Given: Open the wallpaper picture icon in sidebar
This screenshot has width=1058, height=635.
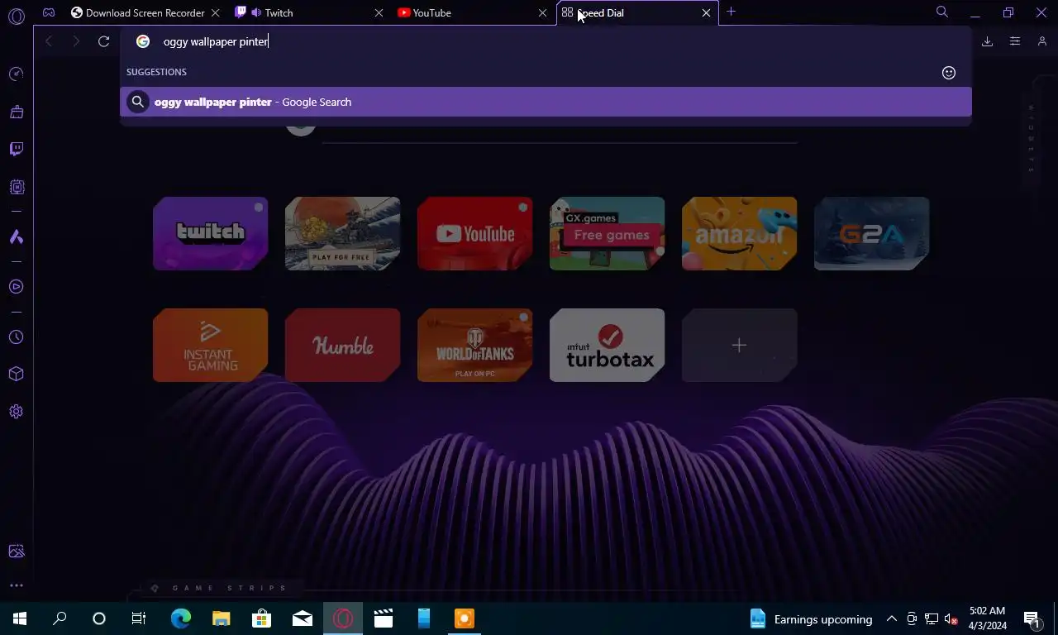Looking at the screenshot, I should [x=17, y=551].
